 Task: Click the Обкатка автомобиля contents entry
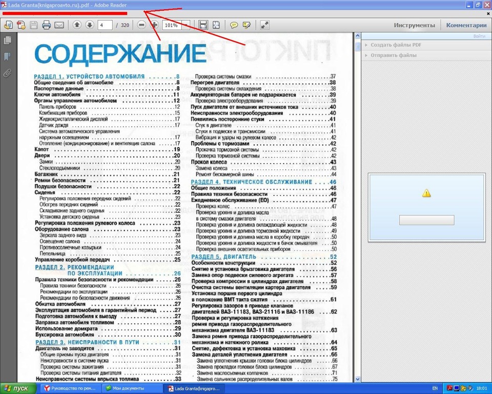[60, 304]
